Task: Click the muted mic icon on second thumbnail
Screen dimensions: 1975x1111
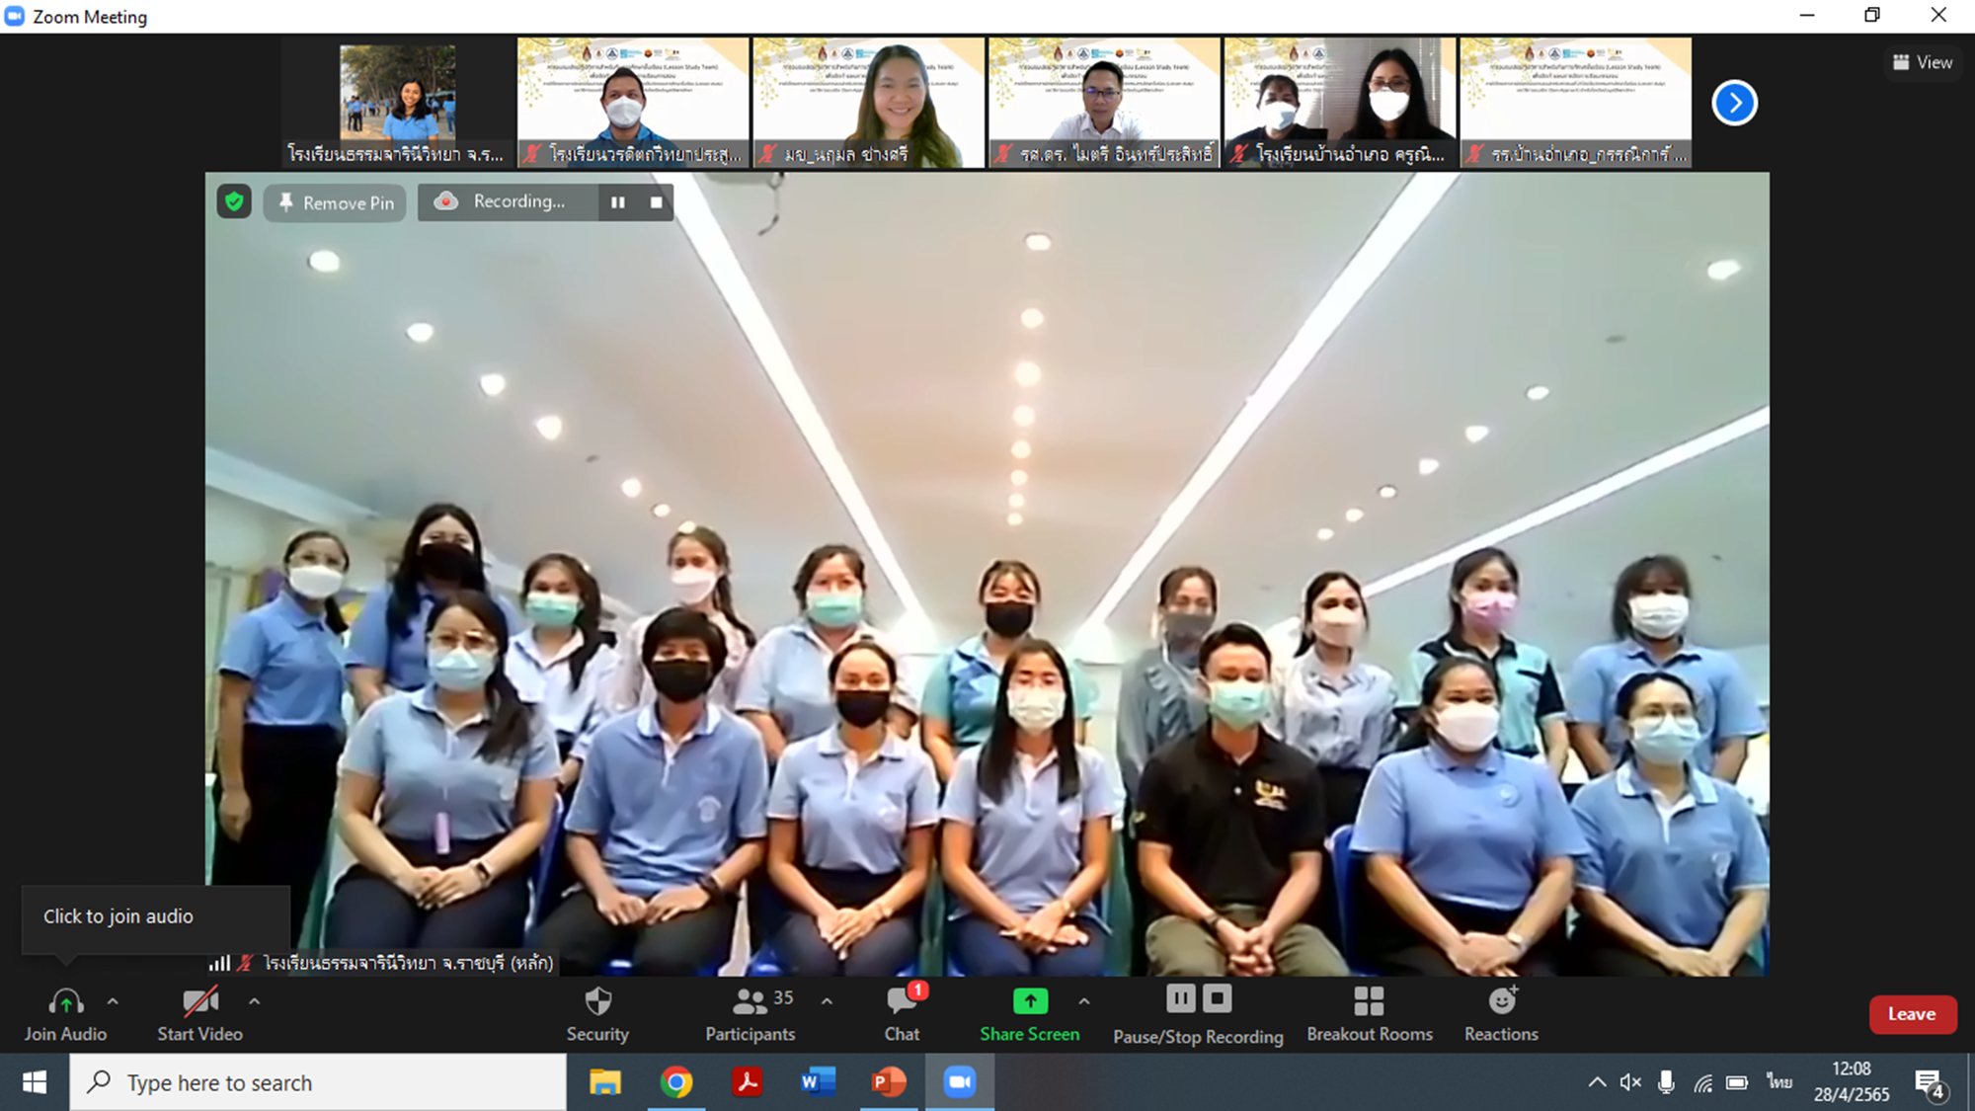Action: click(x=532, y=154)
